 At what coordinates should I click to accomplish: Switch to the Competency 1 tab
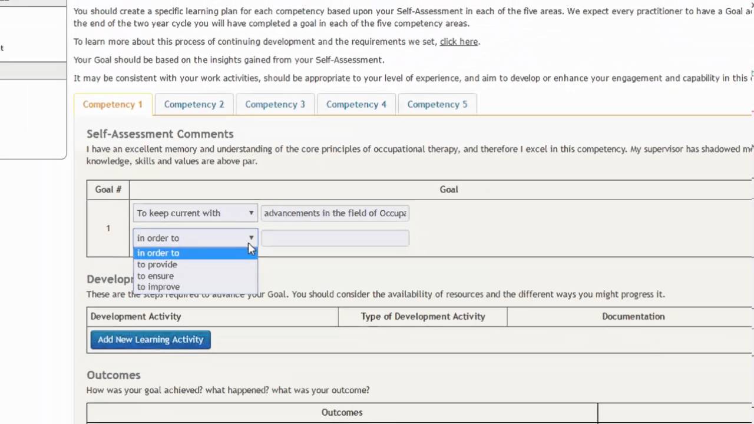tap(113, 104)
